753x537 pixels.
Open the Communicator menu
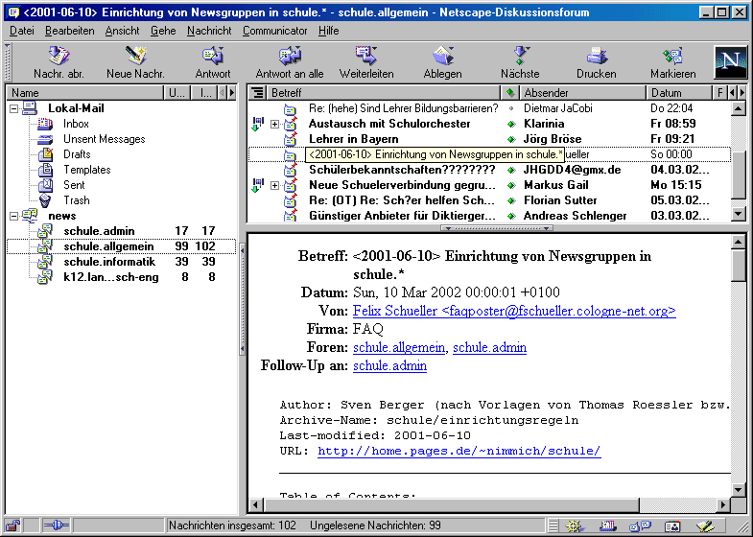274,31
